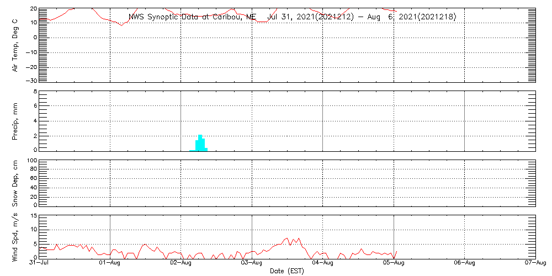Pick the 04-Aug date tick label
This screenshot has height=276, width=552.
coord(323,263)
